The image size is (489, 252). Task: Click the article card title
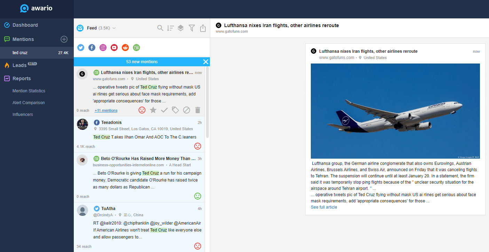[368, 51]
